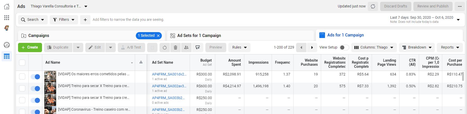
Task: Go to the home icon in sidebar
Action: [x=7, y=7]
